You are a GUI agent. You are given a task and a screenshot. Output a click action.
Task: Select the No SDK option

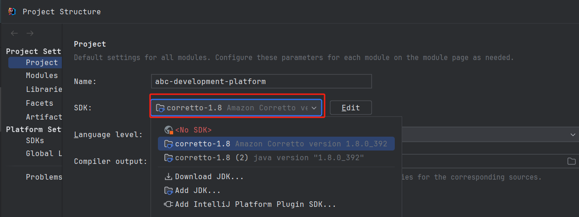coord(276,130)
